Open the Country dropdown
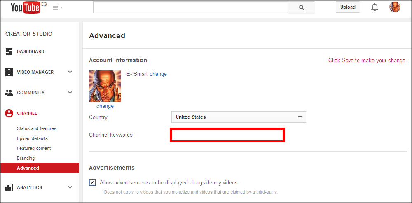Screen dimensions: 412x203 tap(239, 117)
